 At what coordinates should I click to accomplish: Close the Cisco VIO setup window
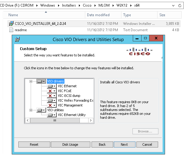pyautogui.click(x=156, y=38)
